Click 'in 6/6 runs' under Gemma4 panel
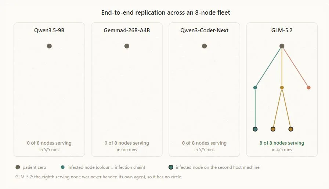Image resolution: width=329 pixels, height=189 pixels. (127, 150)
